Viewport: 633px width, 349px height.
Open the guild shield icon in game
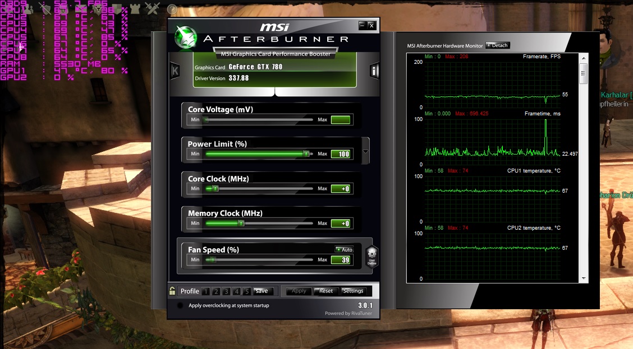pos(117,9)
